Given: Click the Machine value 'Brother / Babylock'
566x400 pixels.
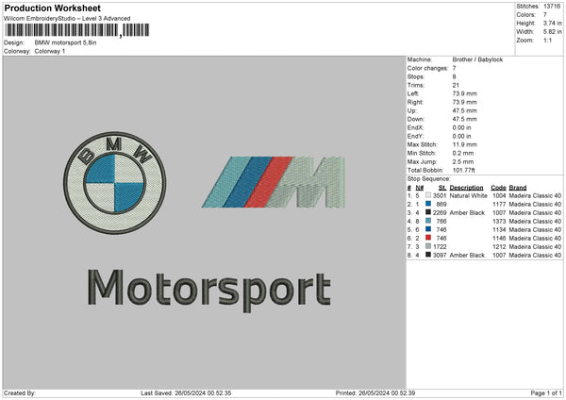Looking at the screenshot, I should [477, 59].
